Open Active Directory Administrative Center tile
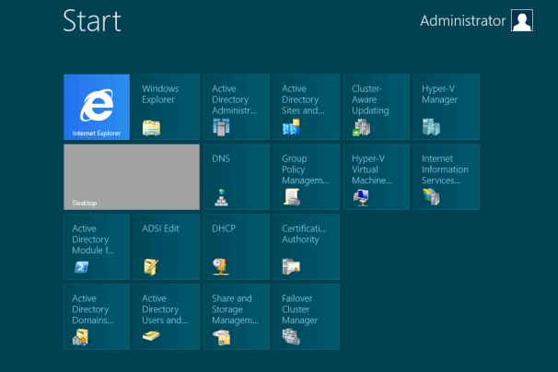Viewport: 558px width, 372px height. pos(237,107)
